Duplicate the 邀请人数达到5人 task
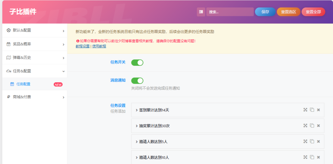The height and width of the screenshot is (164, 333). coord(312,141)
